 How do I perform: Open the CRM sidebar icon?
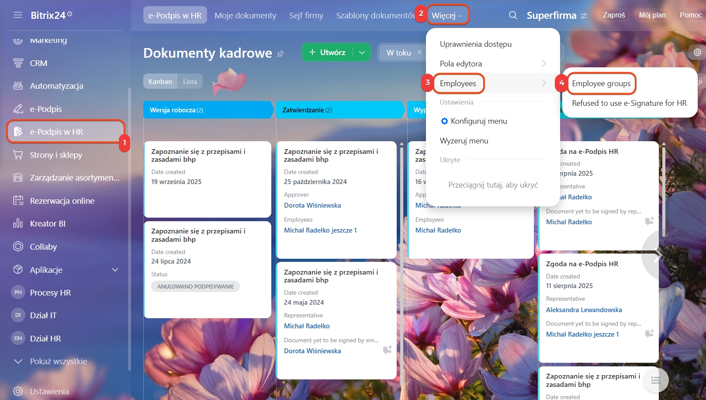click(18, 63)
